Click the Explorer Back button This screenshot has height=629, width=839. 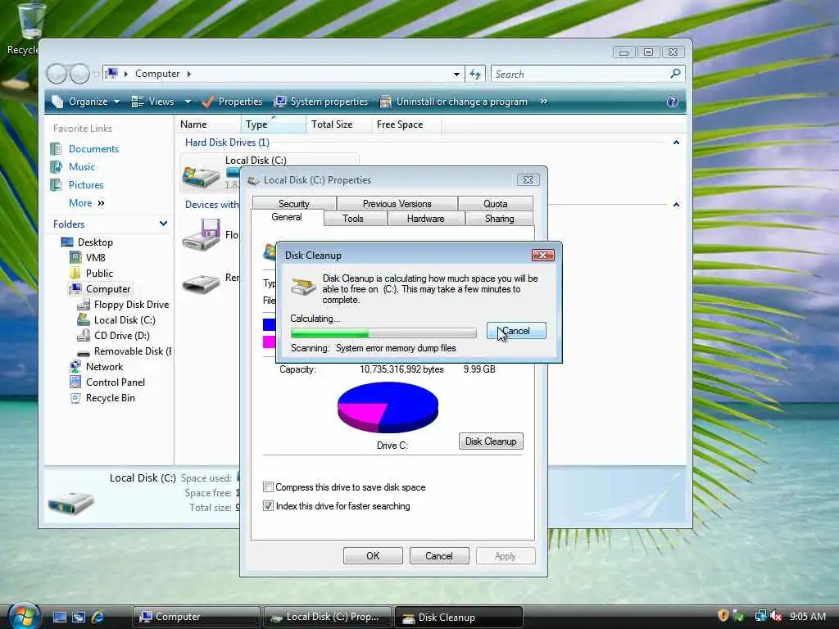pyautogui.click(x=57, y=74)
